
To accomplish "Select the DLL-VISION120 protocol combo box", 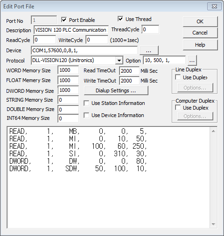I will click(77, 60).
